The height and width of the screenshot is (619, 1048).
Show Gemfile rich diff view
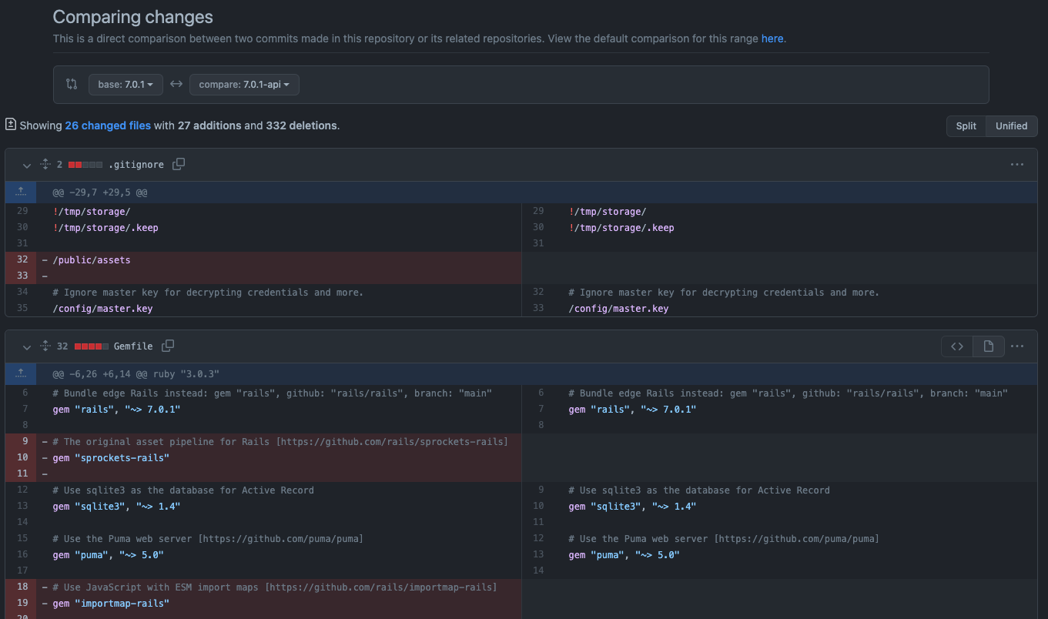coord(988,346)
